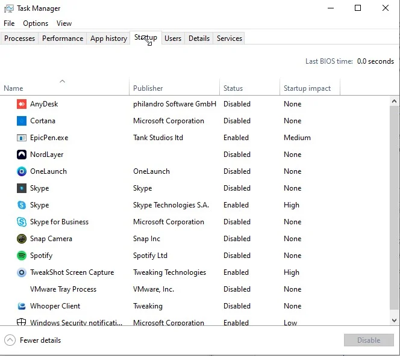Select the Snap Camera entry name
Viewport: 400px width, 356px height.
[x=51, y=239]
